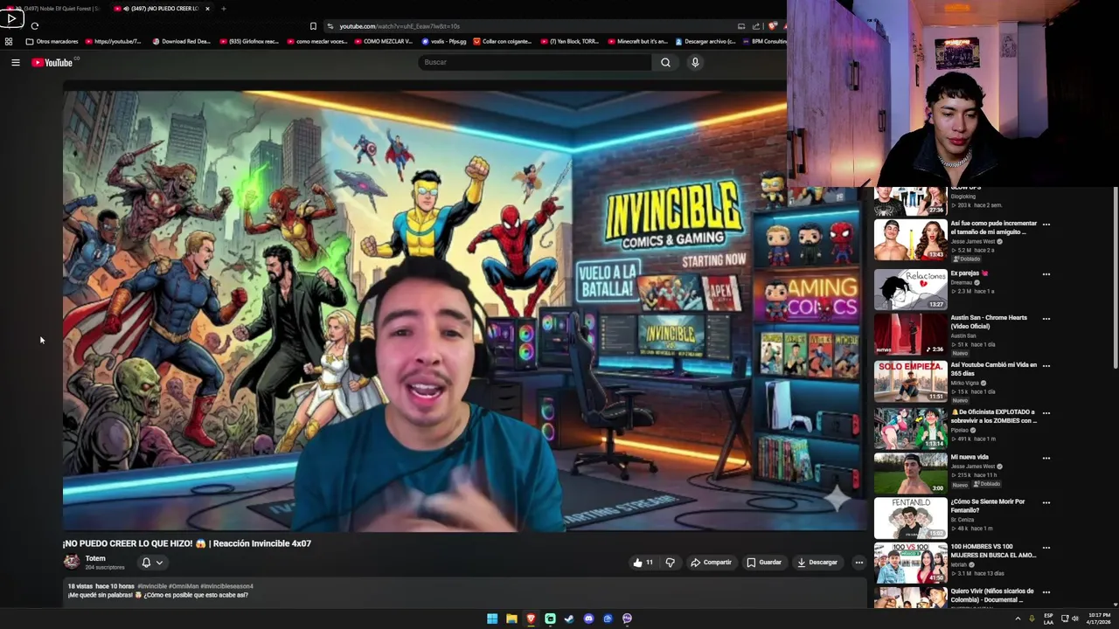Open Discord from the taskbar
The image size is (1119, 629).
pos(588,619)
